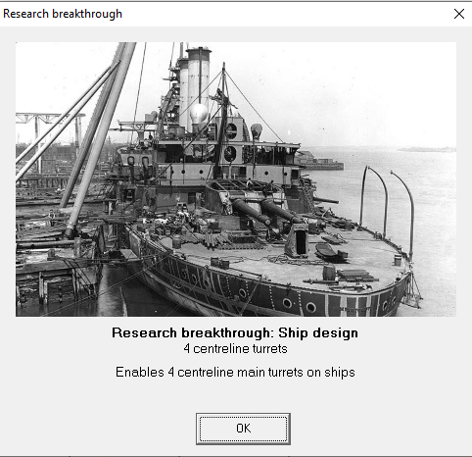Select the 'Research breakthrough: Ship design' heading
This screenshot has height=457, width=472.
[235, 332]
